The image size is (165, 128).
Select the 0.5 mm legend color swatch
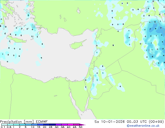[10, 125]
